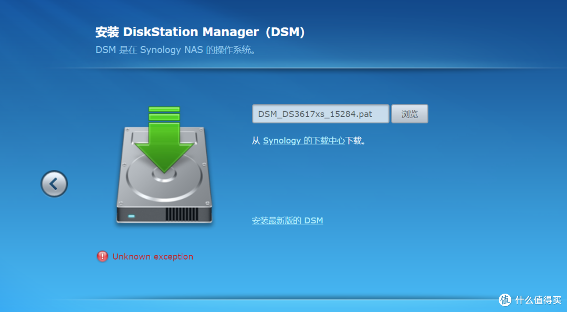The image size is (567, 312).
Task: Go back using the round arrow button
Action: (54, 184)
